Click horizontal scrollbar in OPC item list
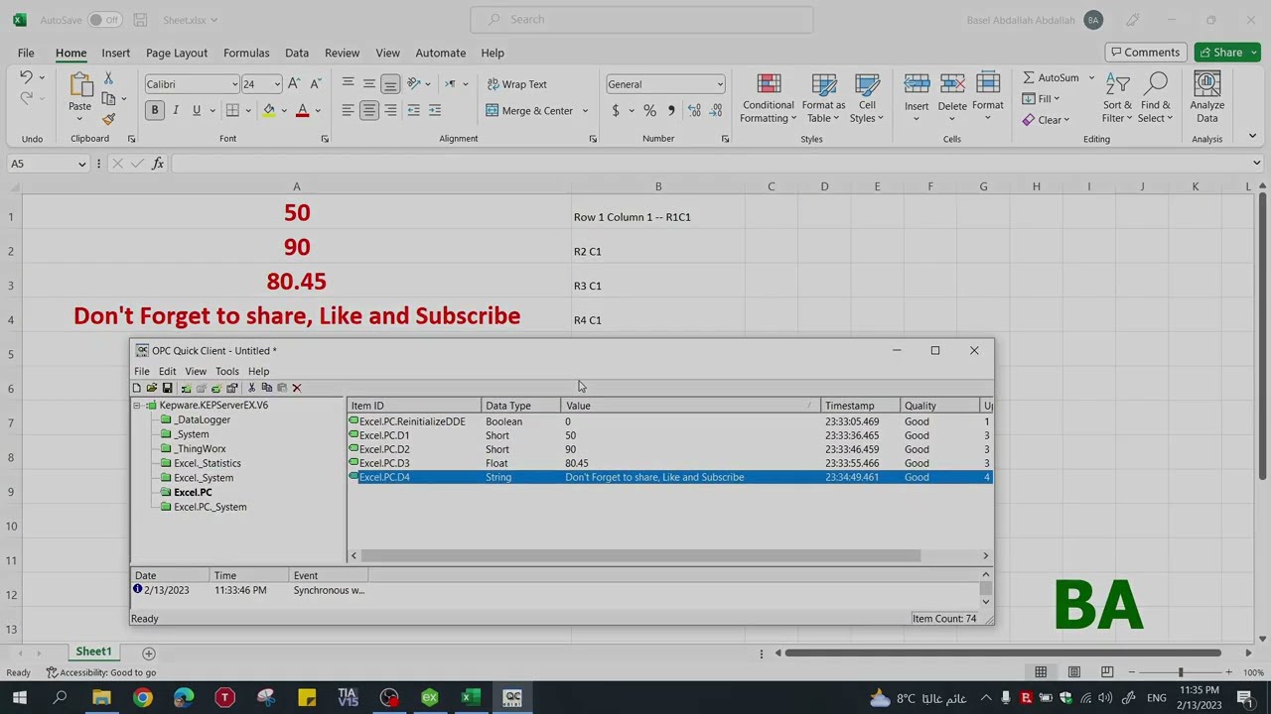This screenshot has width=1271, height=714. click(x=641, y=555)
